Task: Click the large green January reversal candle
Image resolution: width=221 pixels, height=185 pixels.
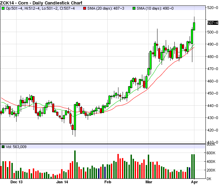Action: [75, 117]
